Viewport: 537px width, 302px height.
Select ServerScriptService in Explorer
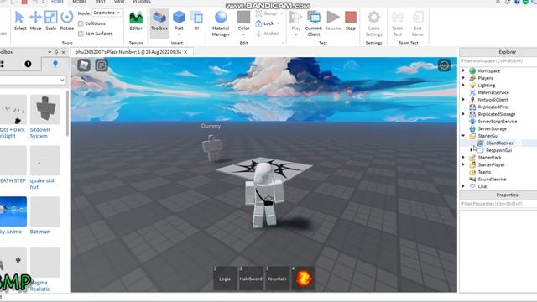click(498, 122)
